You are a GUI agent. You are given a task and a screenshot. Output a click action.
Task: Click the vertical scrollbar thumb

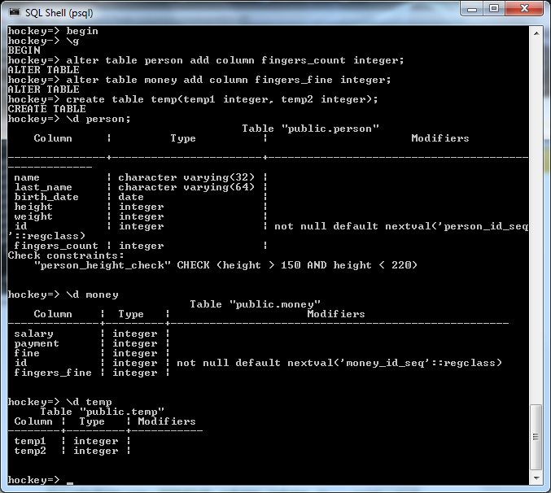(536, 437)
